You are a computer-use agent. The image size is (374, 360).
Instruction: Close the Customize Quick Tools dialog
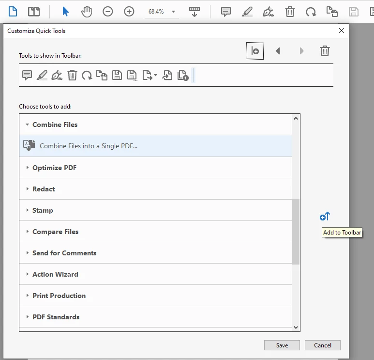(342, 31)
